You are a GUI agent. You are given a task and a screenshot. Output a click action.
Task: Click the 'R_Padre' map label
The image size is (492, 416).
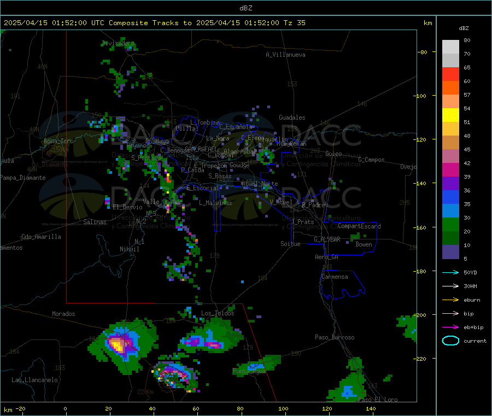[x=313, y=205]
